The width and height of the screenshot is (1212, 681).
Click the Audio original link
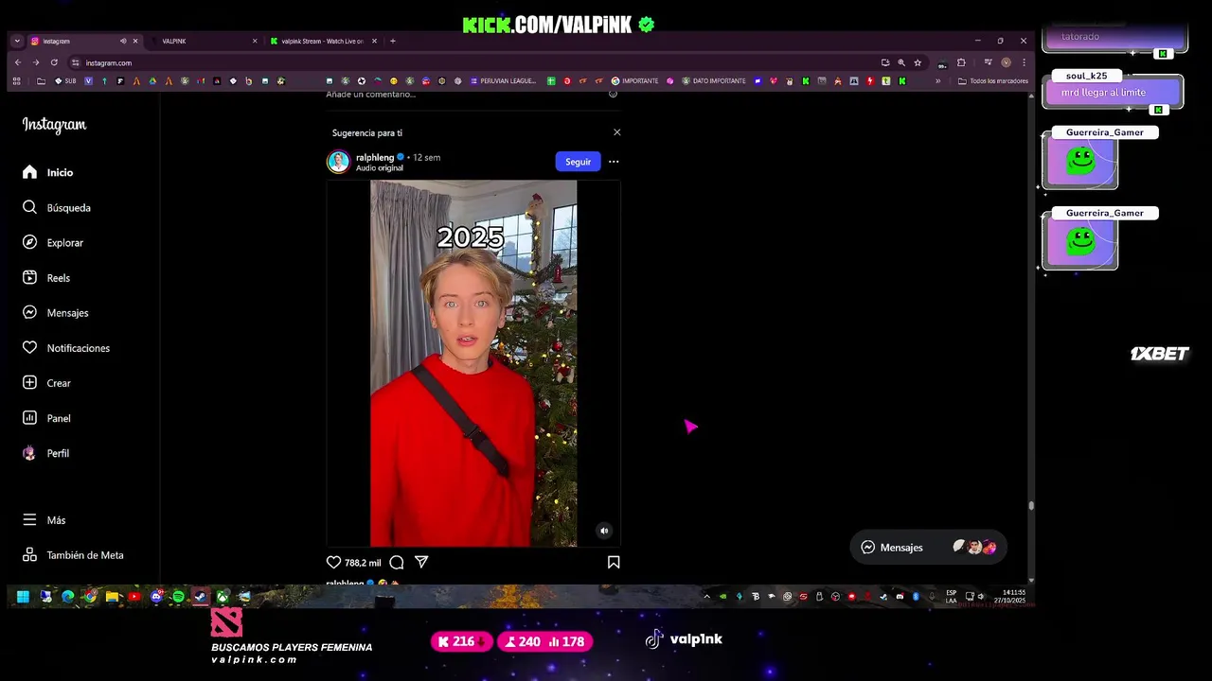coord(380,168)
